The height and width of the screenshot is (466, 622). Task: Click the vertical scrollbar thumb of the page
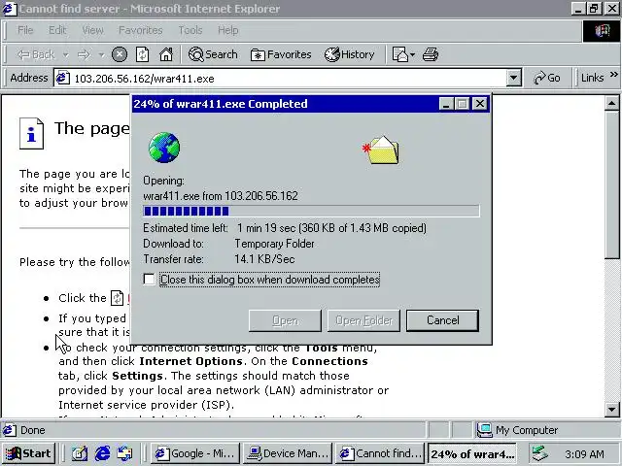coord(611,185)
